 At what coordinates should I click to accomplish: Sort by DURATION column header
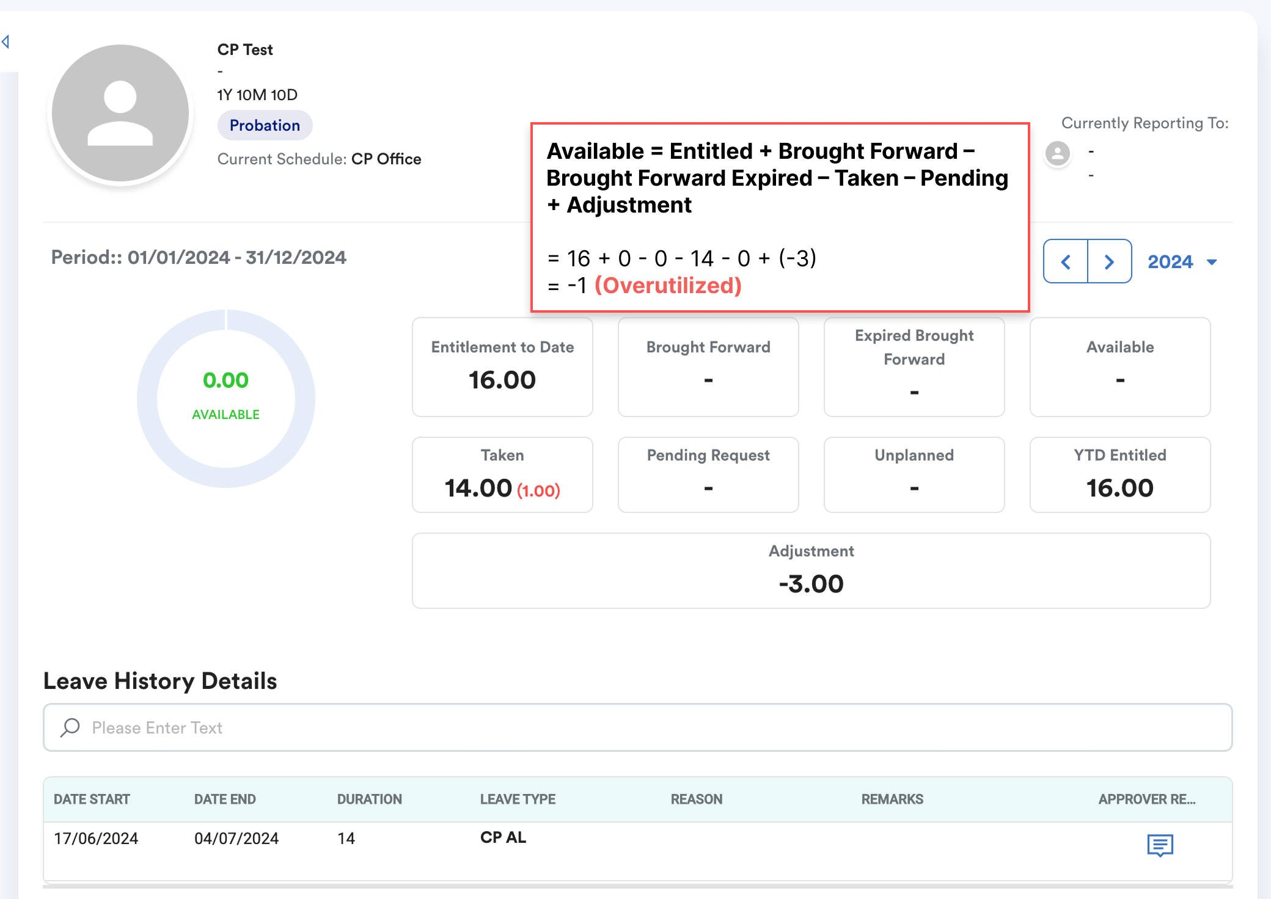click(369, 799)
